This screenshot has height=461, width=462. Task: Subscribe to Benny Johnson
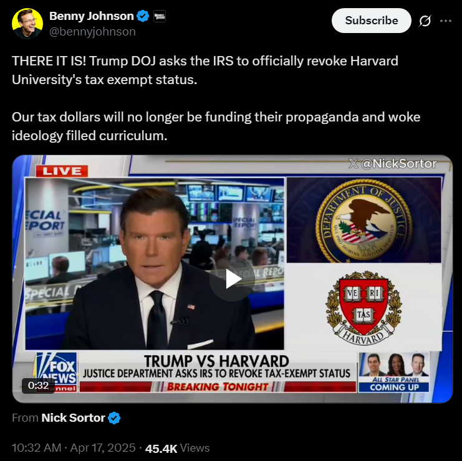coord(371,21)
